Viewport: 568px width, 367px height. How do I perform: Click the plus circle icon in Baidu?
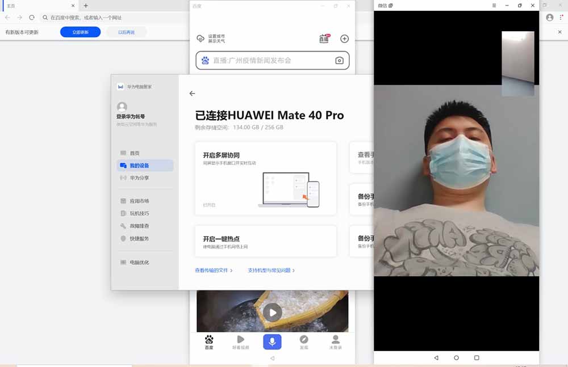(345, 39)
